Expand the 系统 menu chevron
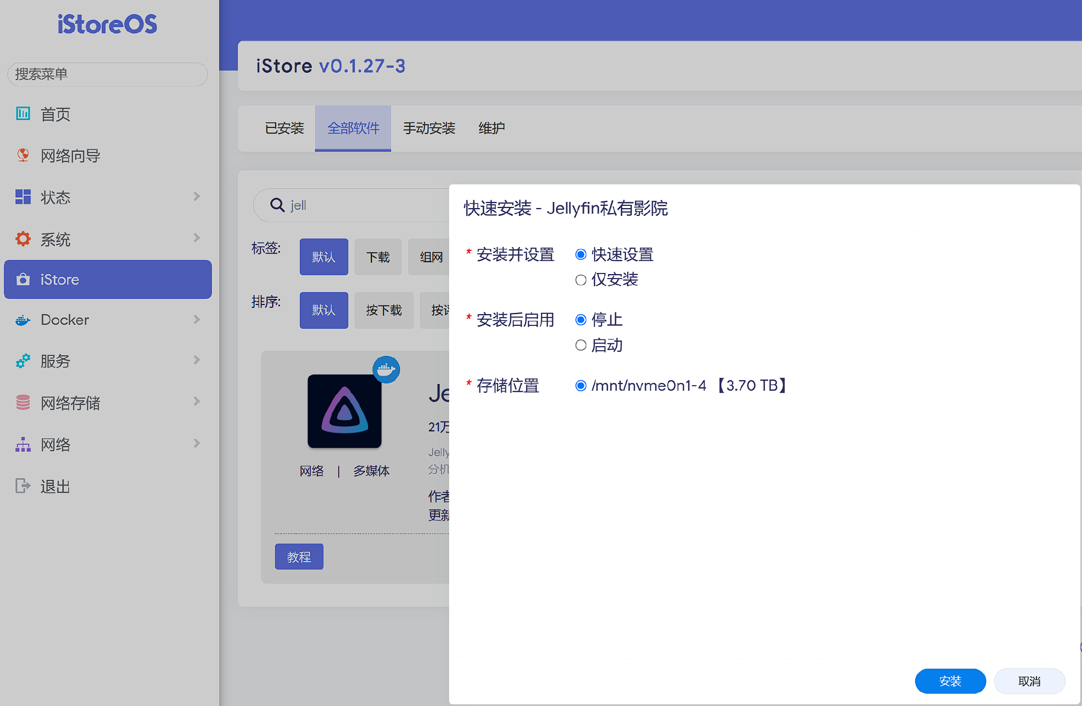 click(x=197, y=237)
